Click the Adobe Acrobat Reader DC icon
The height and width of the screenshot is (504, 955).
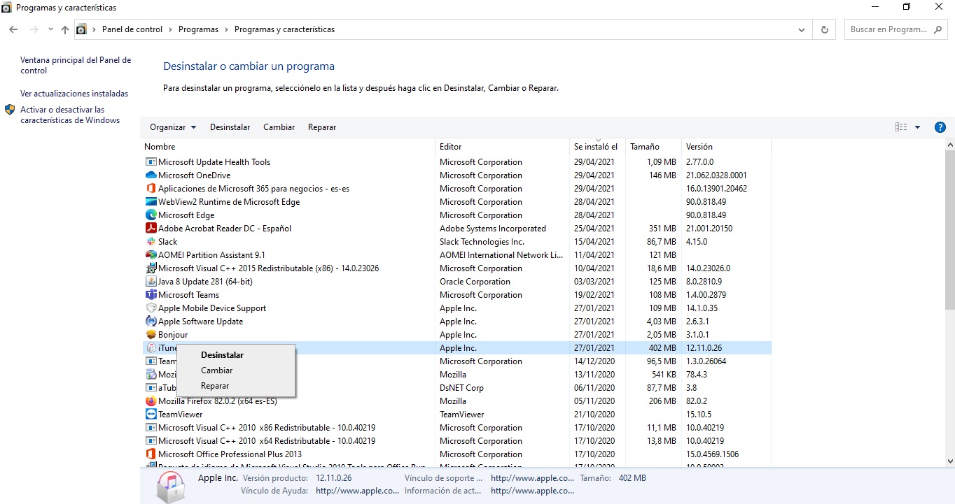pos(151,229)
